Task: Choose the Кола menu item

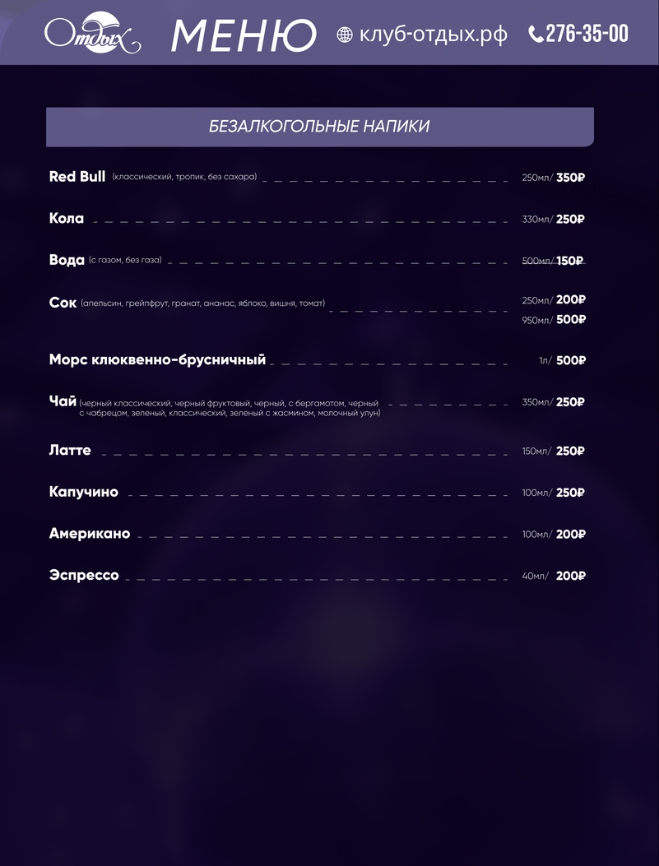Action: pos(67,219)
